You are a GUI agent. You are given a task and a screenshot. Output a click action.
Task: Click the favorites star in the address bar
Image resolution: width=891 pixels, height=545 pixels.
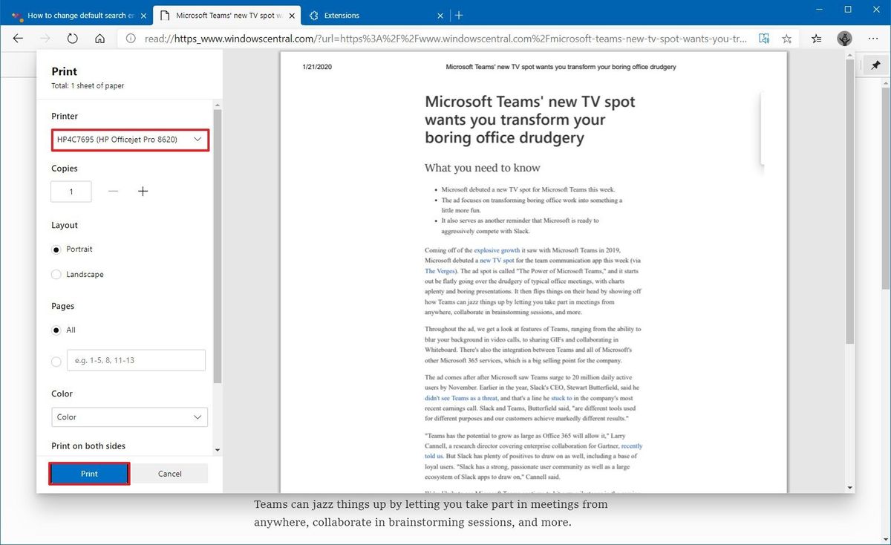tap(786, 38)
